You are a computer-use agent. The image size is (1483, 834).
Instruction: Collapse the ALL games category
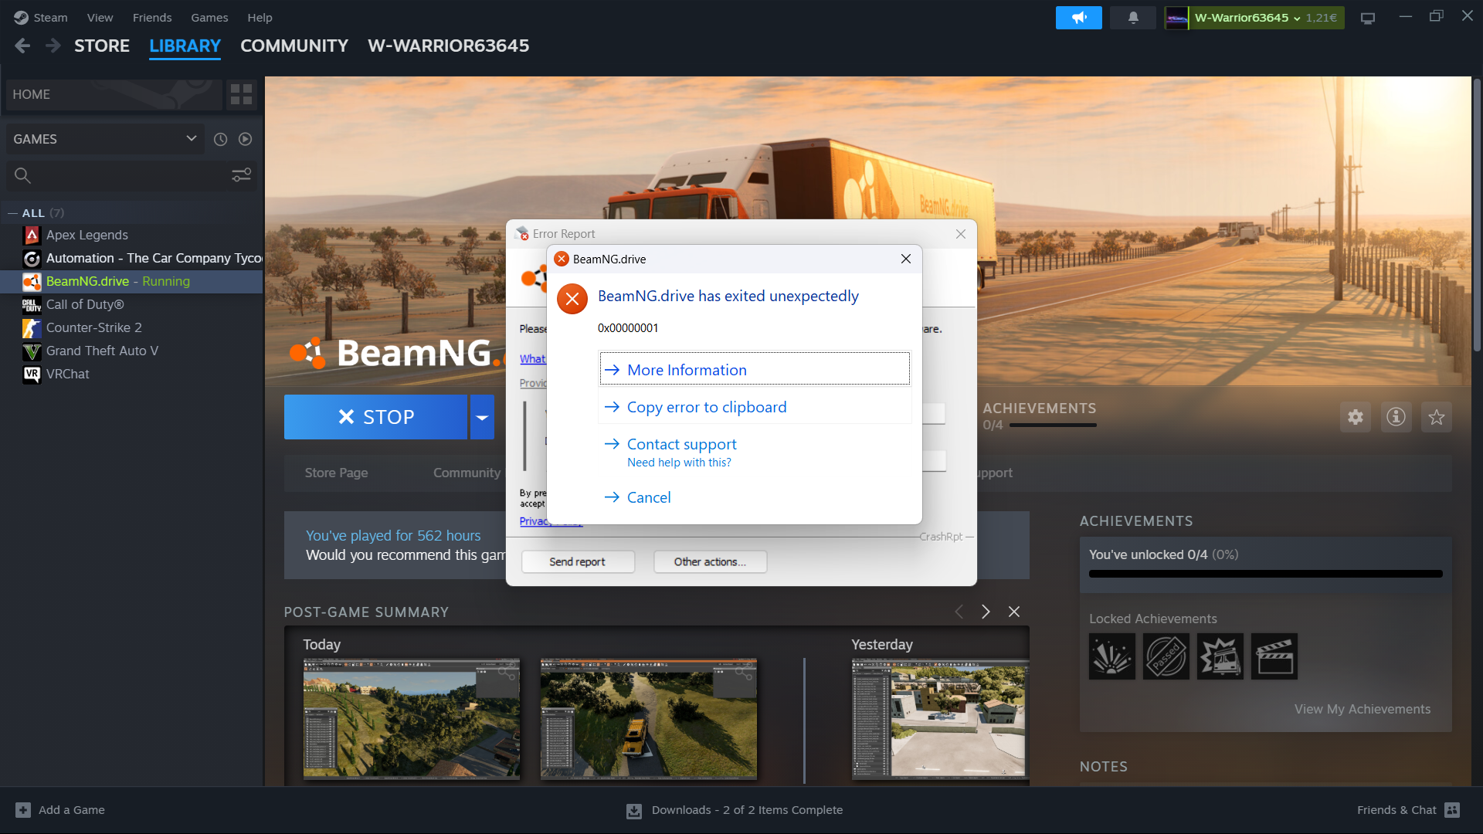tap(13, 213)
